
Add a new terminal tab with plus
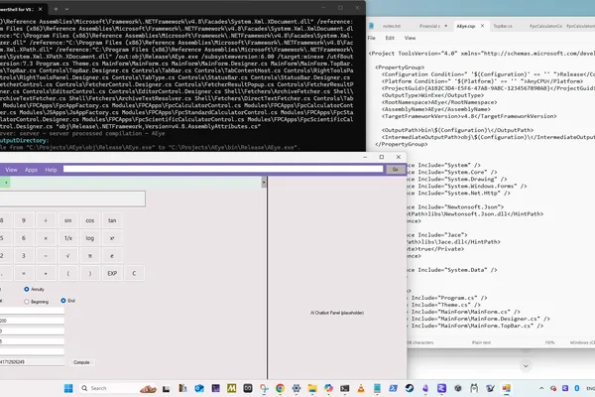click(x=56, y=9)
